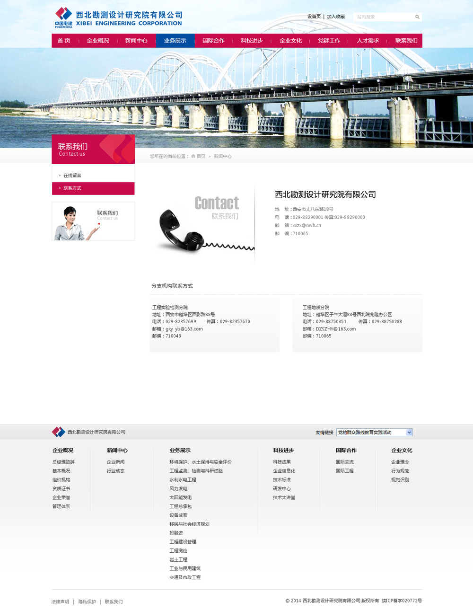Click the home icon in breadcrumb
The height and width of the screenshot is (610, 473).
click(193, 156)
